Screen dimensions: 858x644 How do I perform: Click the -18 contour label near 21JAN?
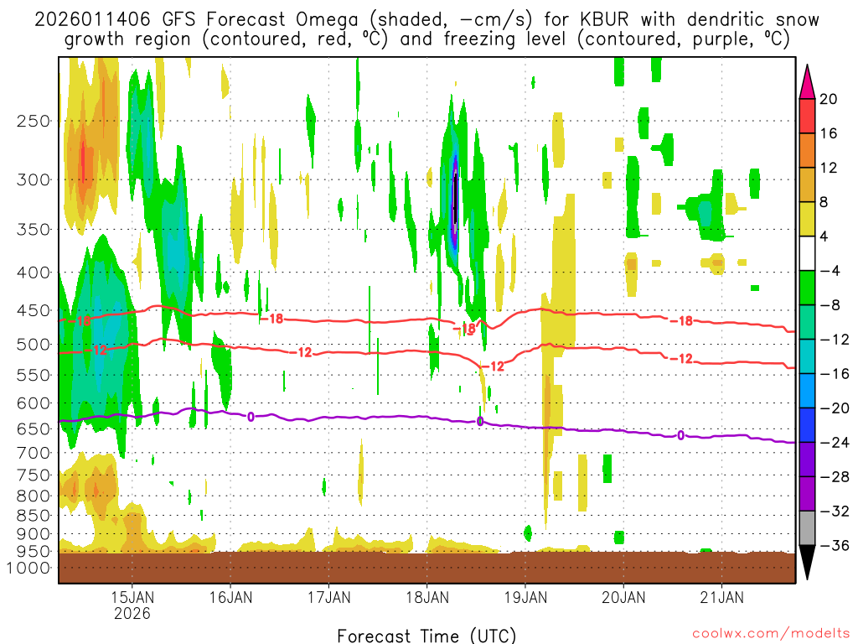click(x=681, y=320)
